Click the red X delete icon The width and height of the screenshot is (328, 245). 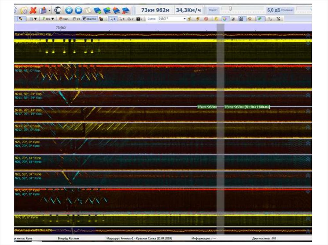(33, 11)
